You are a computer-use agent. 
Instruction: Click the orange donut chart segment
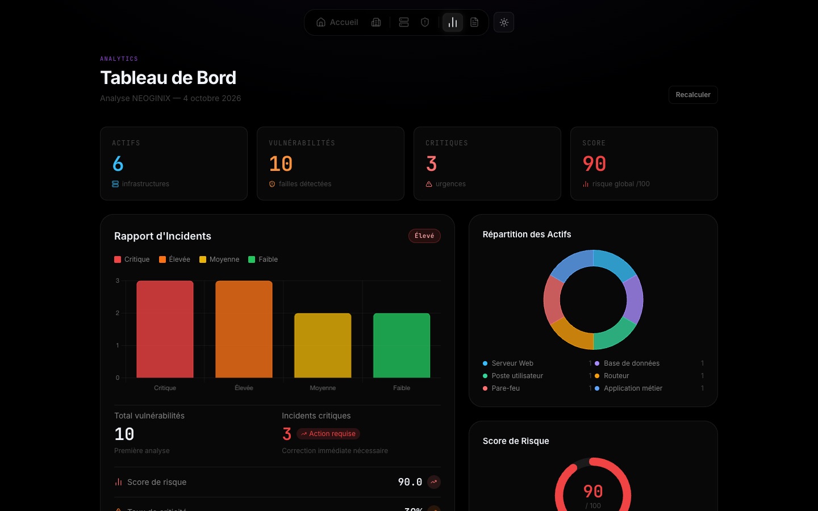click(573, 335)
